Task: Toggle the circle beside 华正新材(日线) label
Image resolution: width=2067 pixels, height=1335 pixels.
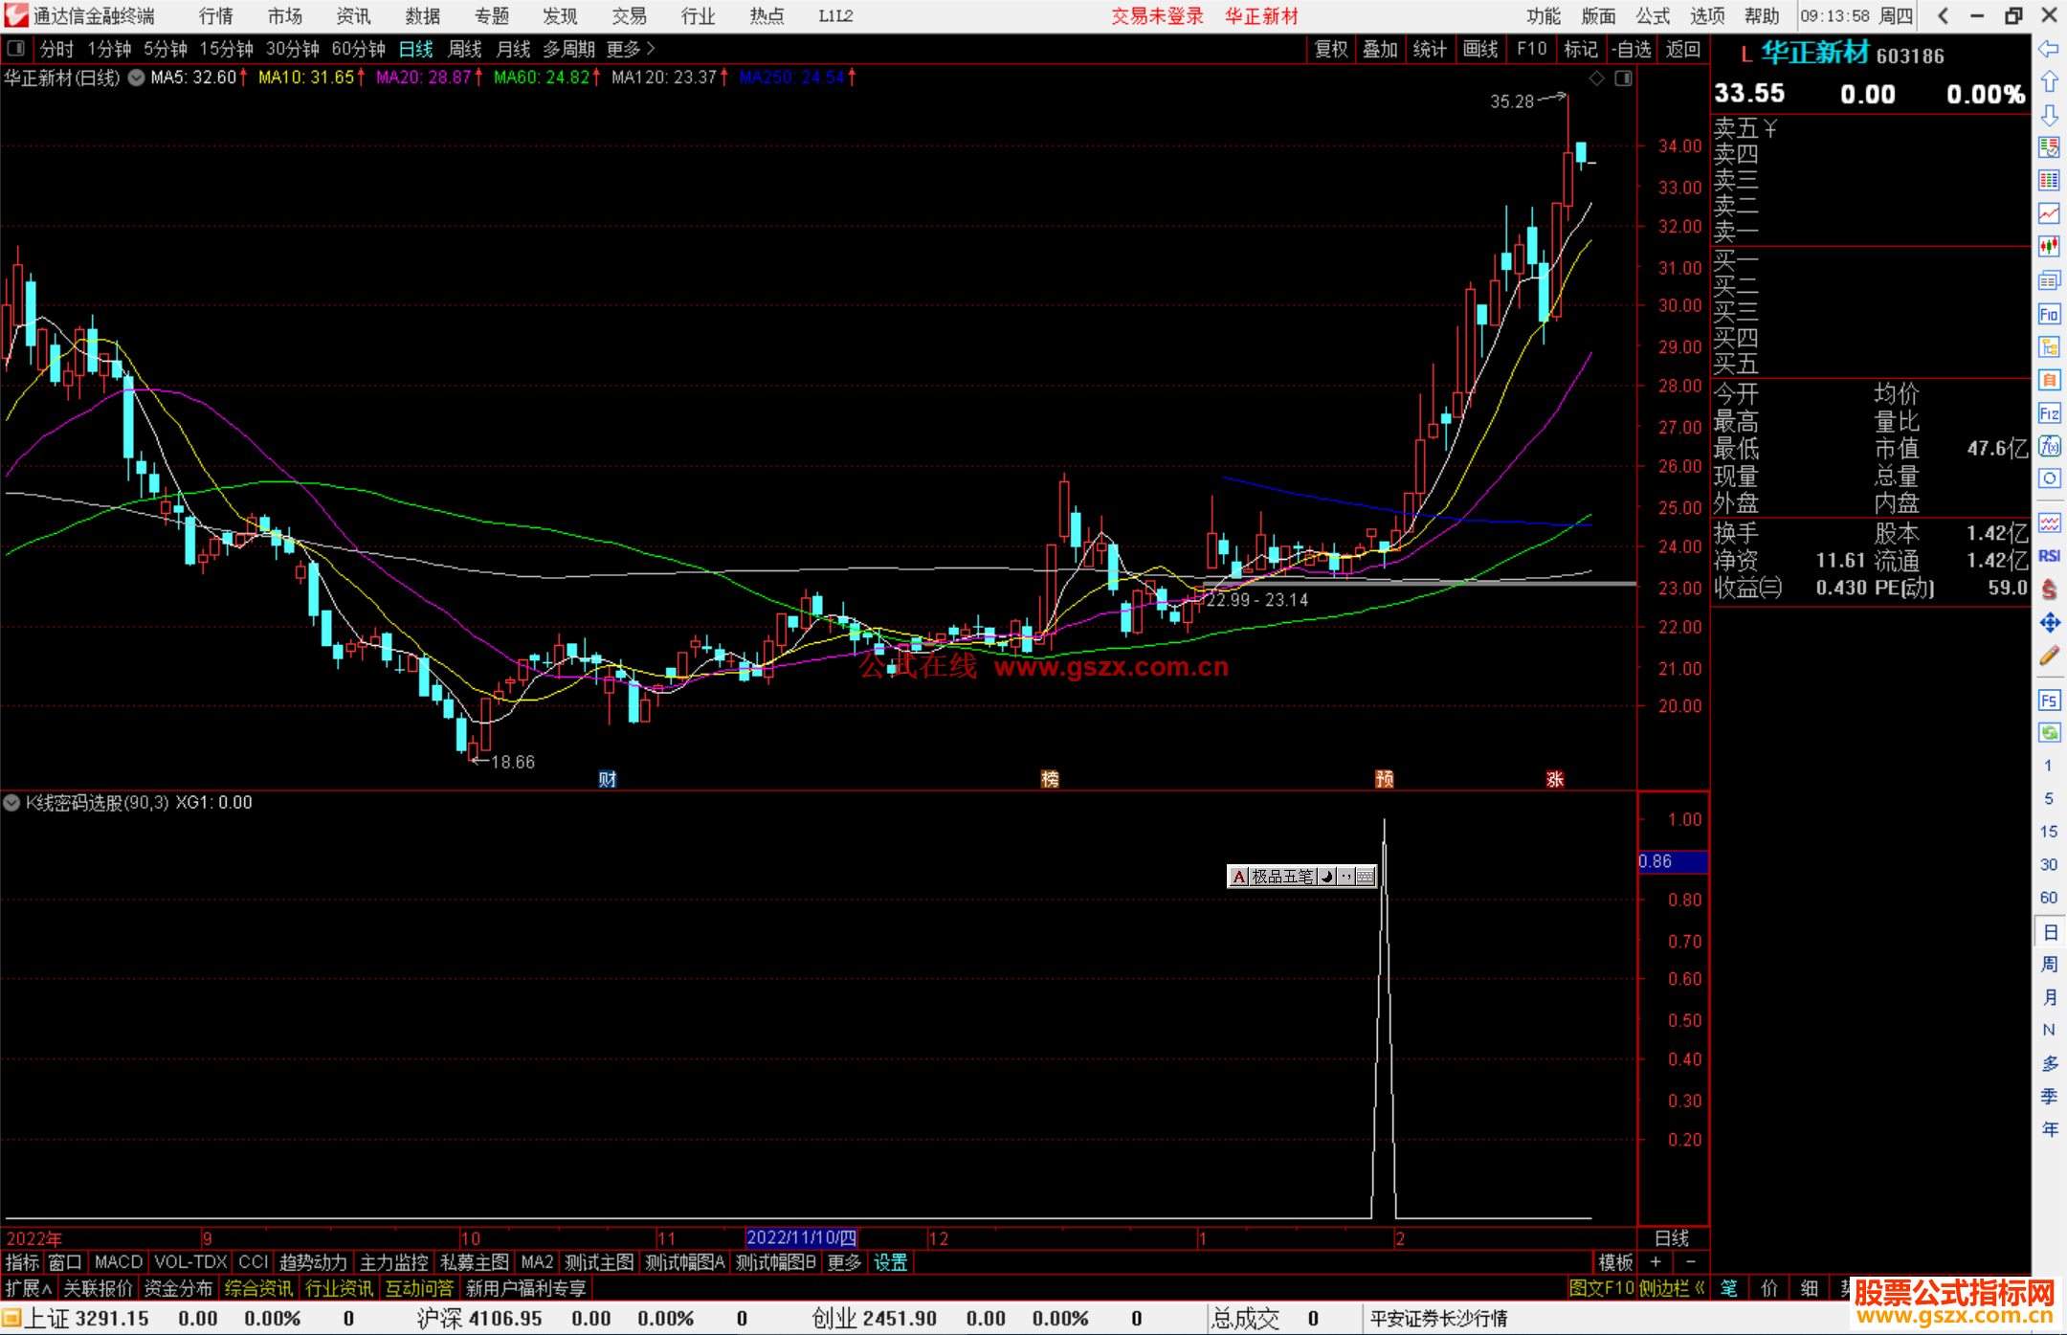Action: 137,78
